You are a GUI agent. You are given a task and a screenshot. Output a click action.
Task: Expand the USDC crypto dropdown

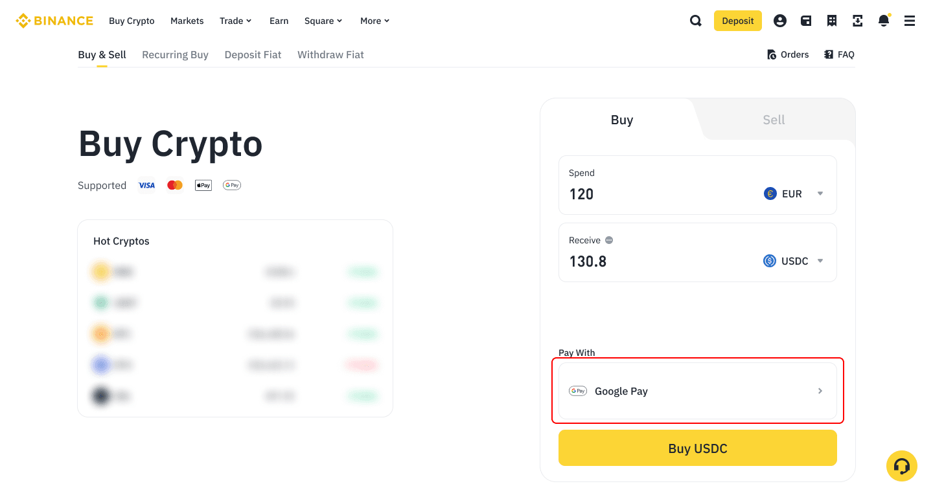coord(794,261)
